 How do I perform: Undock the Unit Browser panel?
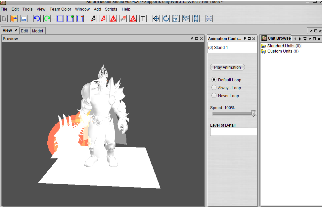[310, 39]
